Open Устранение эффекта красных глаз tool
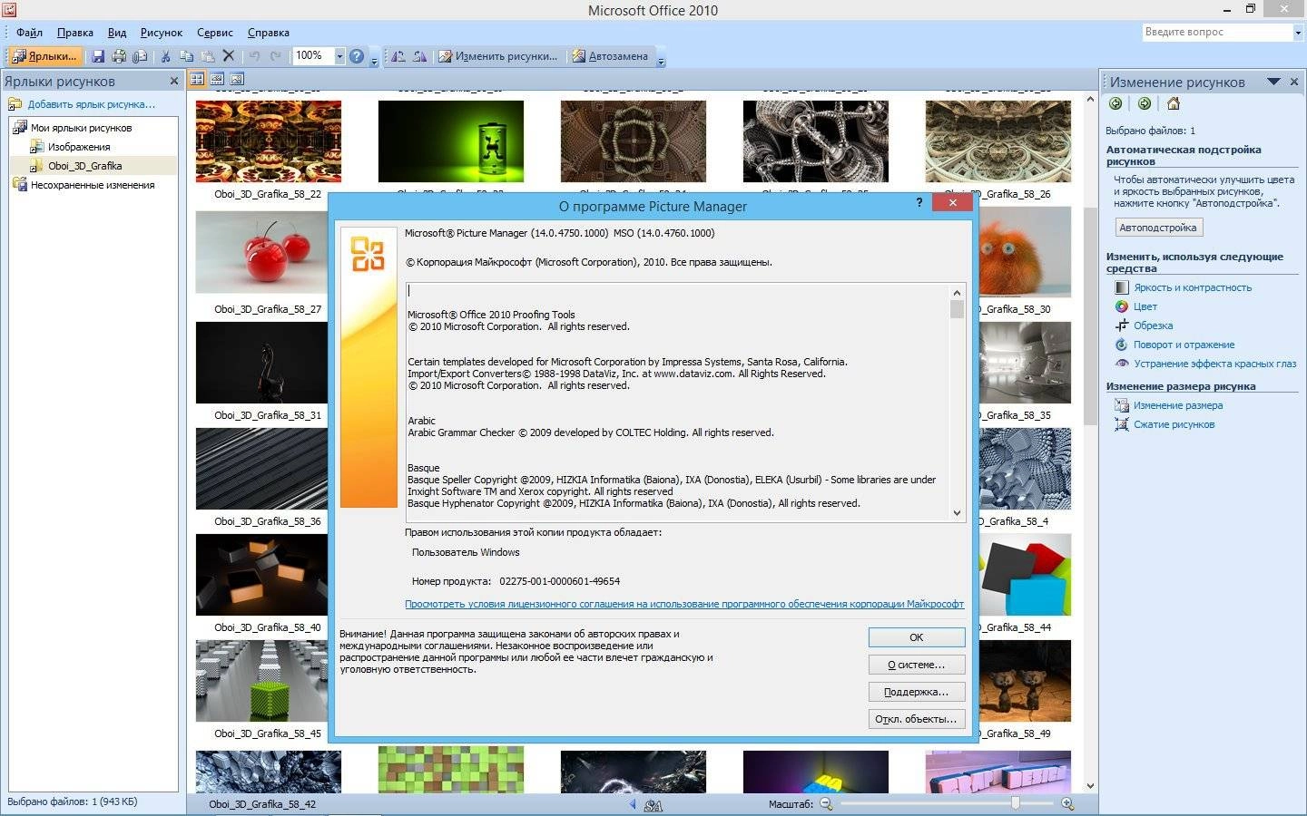1307x816 pixels. (1214, 364)
